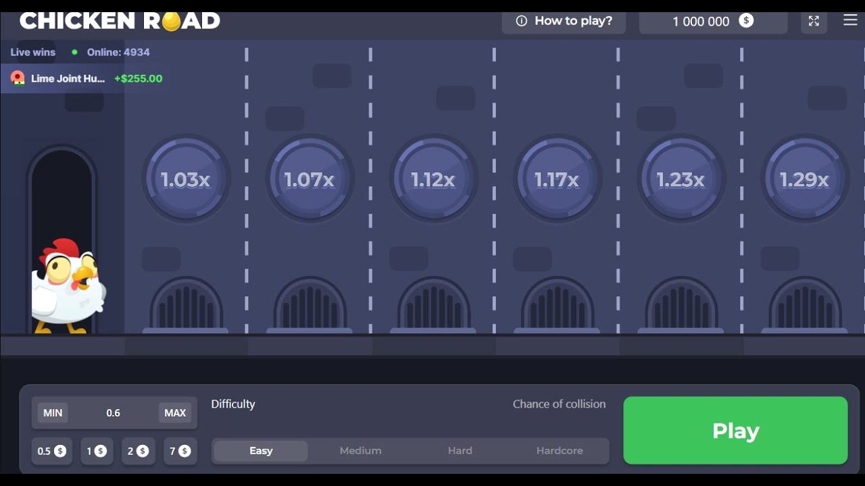Screen dimensions: 865x486
Task: Click the sewer grate under 1.03x
Action: 186,305
